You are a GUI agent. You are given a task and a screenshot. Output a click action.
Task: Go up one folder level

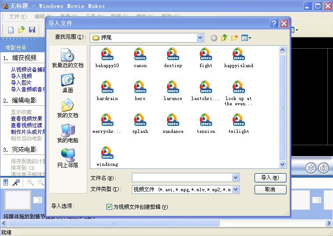click(x=224, y=38)
